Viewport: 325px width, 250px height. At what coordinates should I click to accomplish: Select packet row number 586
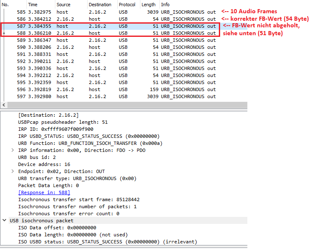coord(124,19)
